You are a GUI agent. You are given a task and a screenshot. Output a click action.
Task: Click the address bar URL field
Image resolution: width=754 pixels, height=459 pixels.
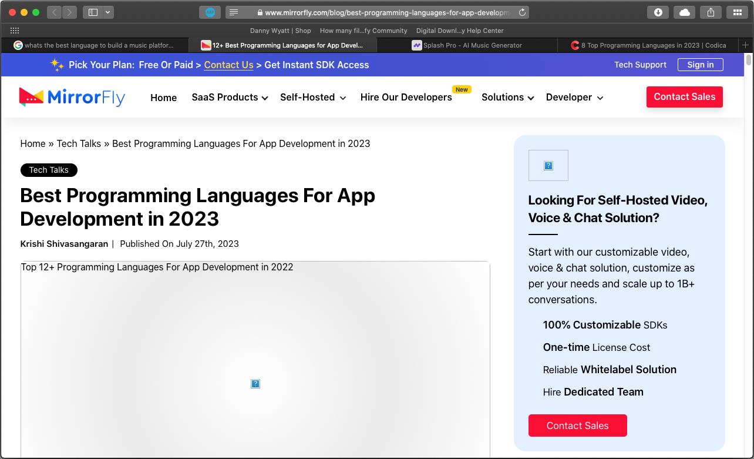(377, 12)
